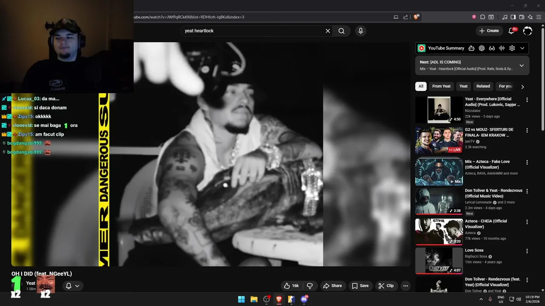Click the YouTube Summary robot icon
The height and width of the screenshot is (306, 545).
pyautogui.click(x=471, y=48)
